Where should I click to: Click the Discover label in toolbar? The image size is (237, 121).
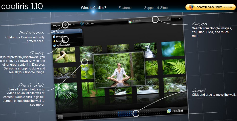coord(90,23)
